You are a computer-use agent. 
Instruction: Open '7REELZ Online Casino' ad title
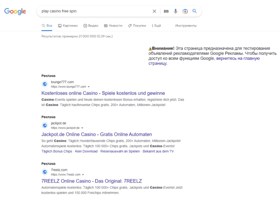92,181
